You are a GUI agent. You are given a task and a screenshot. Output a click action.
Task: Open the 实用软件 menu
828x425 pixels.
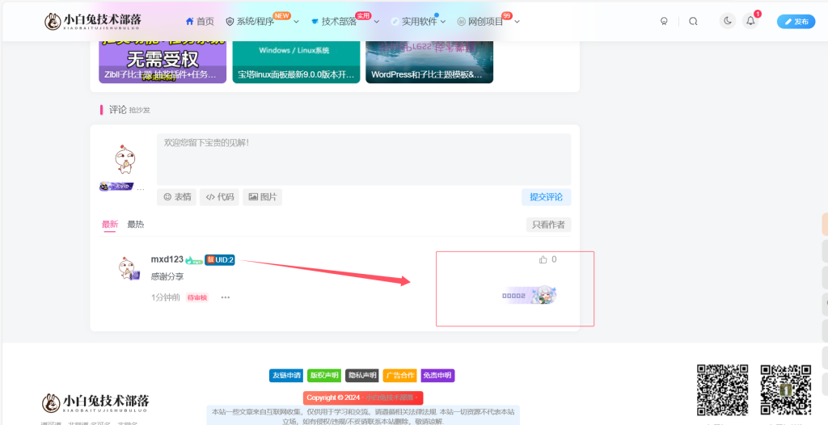[x=414, y=22]
